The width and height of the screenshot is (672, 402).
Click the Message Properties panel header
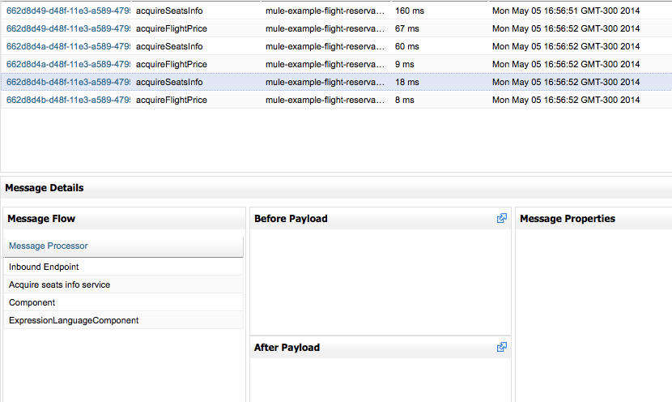567,218
